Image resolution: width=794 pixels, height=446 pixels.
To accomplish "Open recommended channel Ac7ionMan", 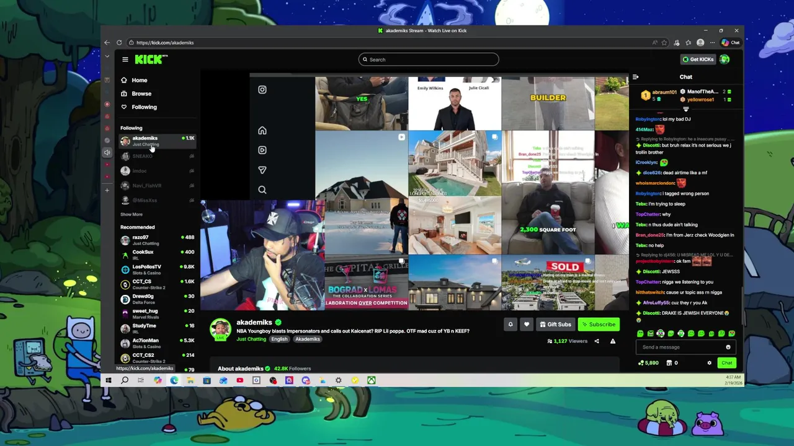I will click(158, 343).
